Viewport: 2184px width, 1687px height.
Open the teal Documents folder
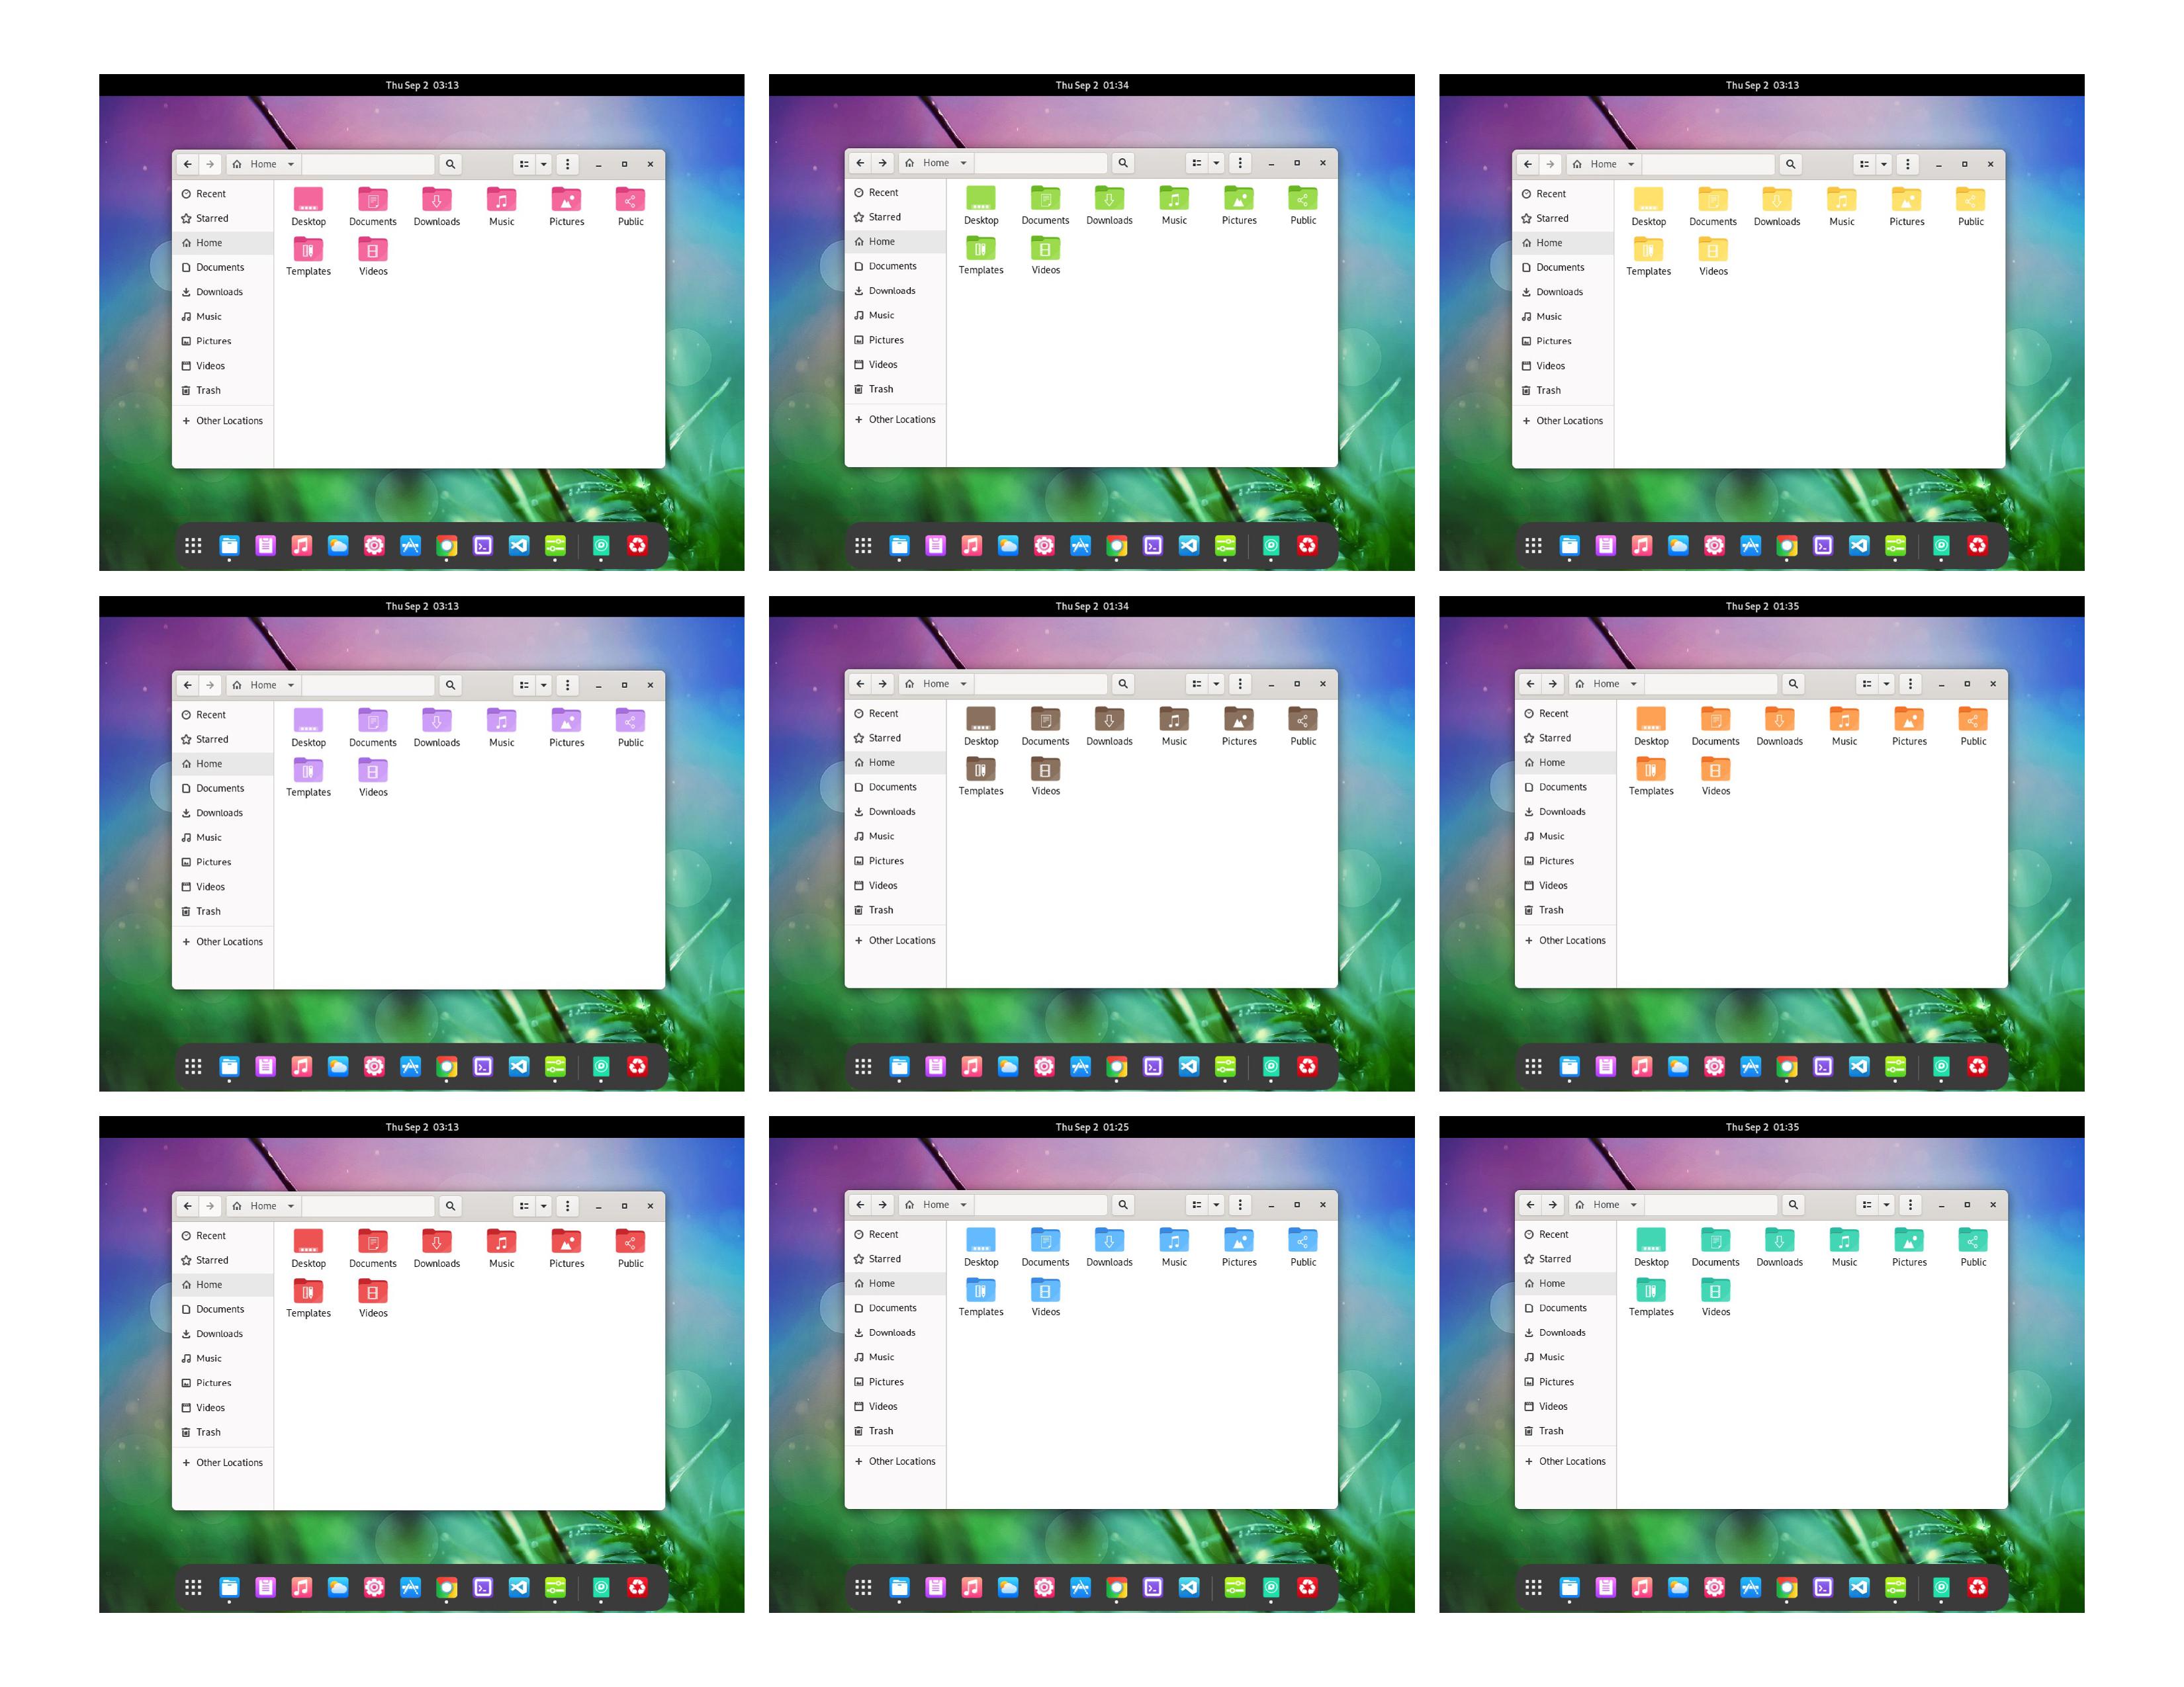[x=1715, y=1239]
